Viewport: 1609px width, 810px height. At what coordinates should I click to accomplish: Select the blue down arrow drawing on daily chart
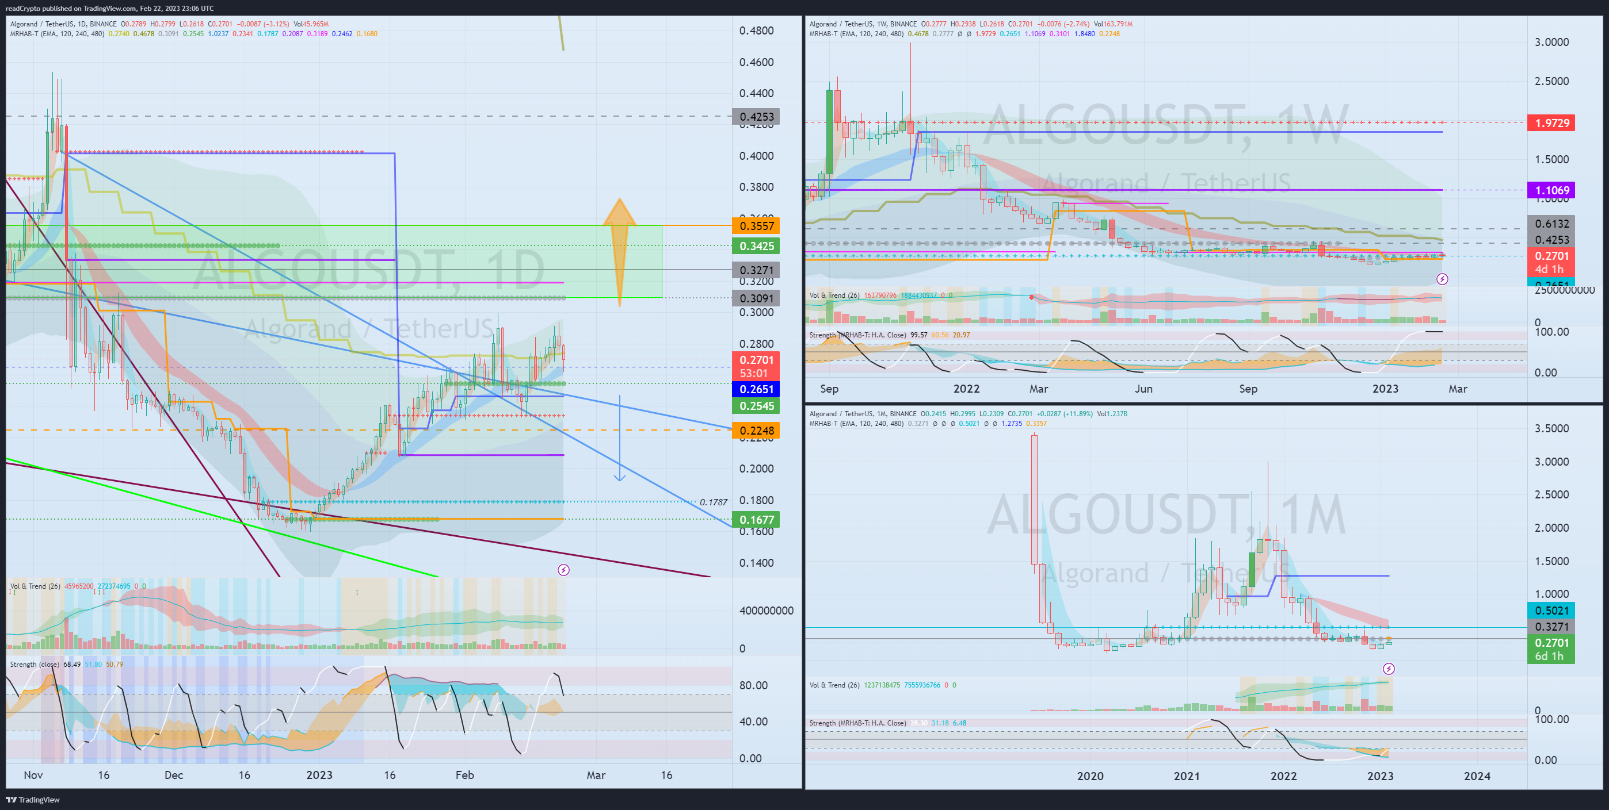(x=620, y=438)
